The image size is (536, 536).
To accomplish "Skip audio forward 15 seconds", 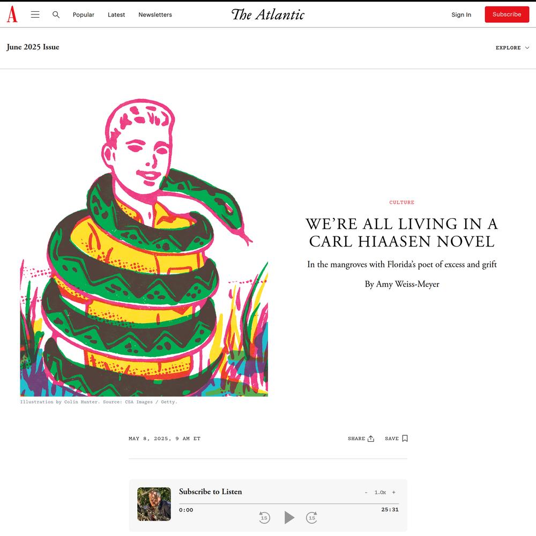I will pos(312,517).
